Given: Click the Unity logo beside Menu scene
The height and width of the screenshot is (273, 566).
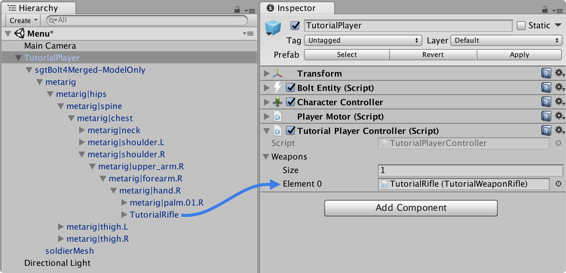Looking at the screenshot, I should (x=20, y=34).
